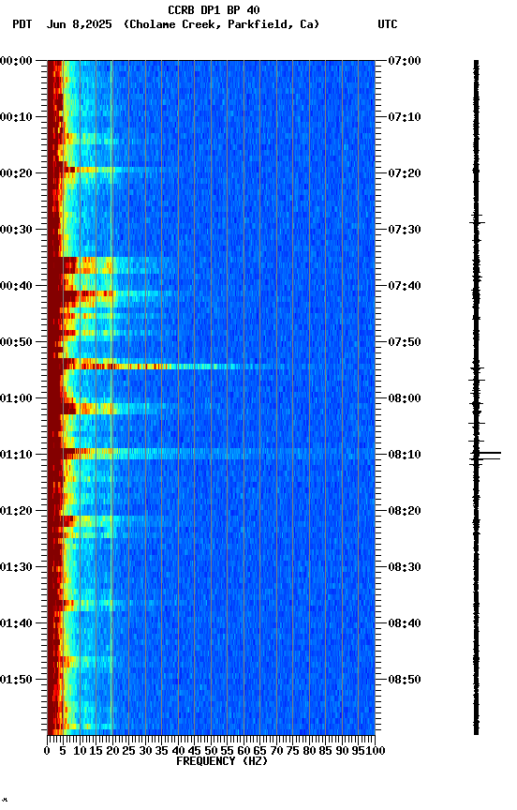Screen dimensions: 517x810
Task: Click the '01:00' PDT time label
Action: pos(16,398)
